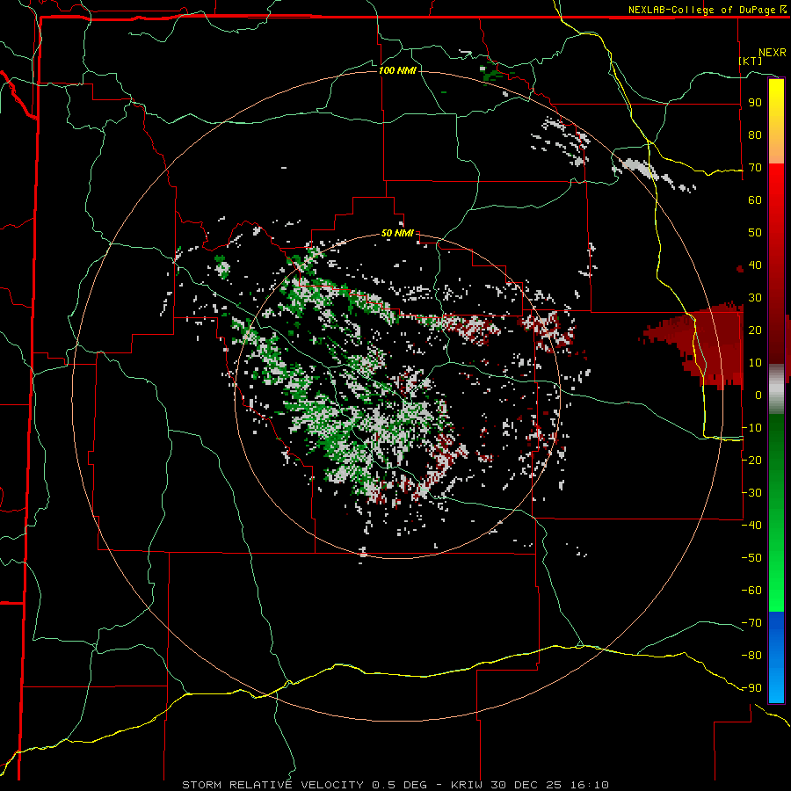Click the -20 value on the velocity scale
Image resolution: width=791 pixels, height=791 pixels.
(751, 460)
